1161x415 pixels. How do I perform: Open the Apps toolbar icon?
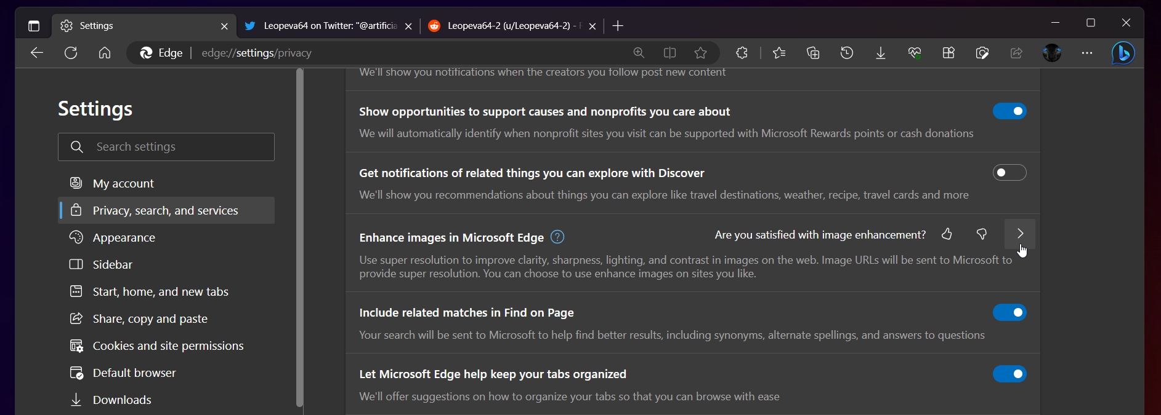949,53
